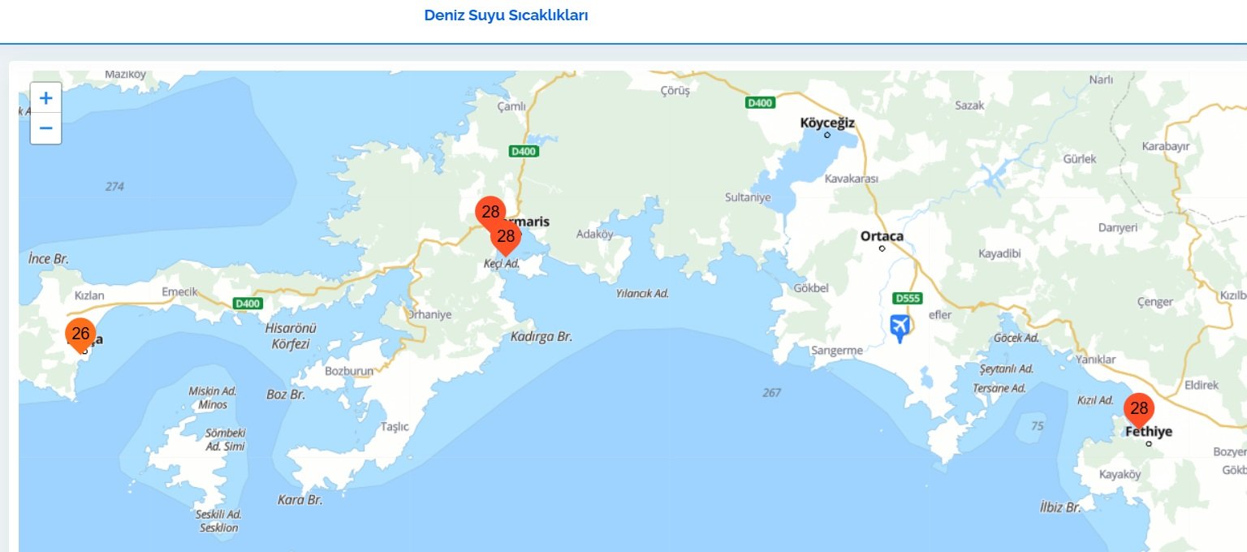The image size is (1247, 552).
Task: Click the Kadırga Br. cape label
Action: tap(542, 336)
